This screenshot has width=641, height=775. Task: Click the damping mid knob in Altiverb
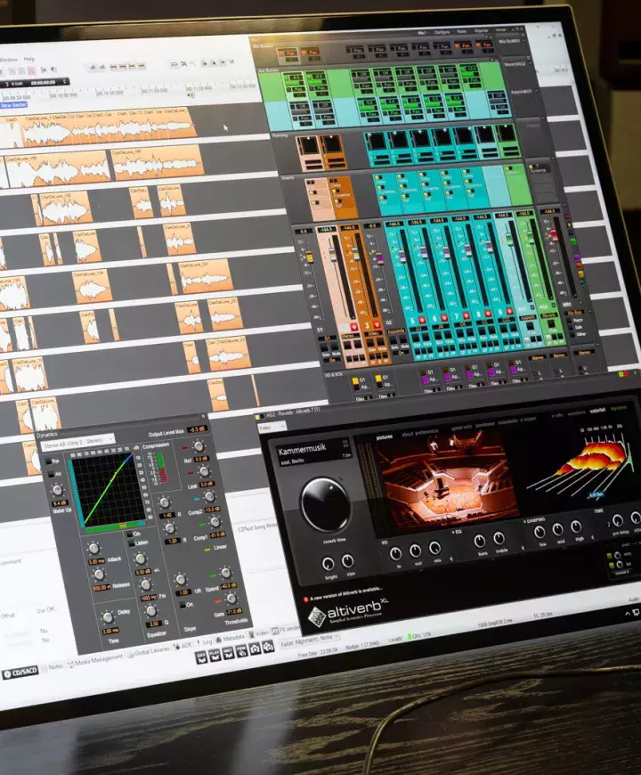click(x=558, y=529)
